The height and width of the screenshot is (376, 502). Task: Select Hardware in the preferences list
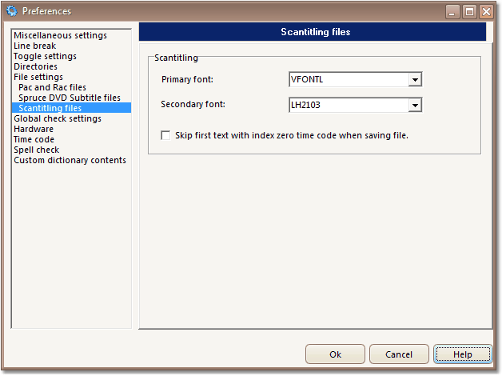[x=34, y=129]
